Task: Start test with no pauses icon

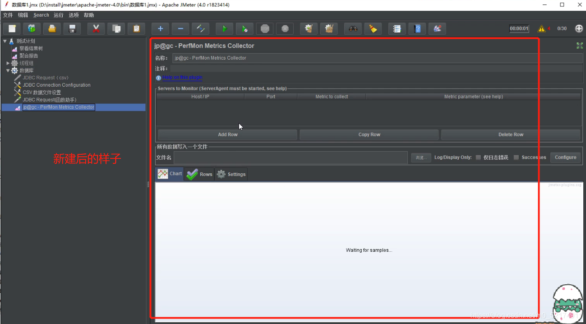Action: coord(245,28)
